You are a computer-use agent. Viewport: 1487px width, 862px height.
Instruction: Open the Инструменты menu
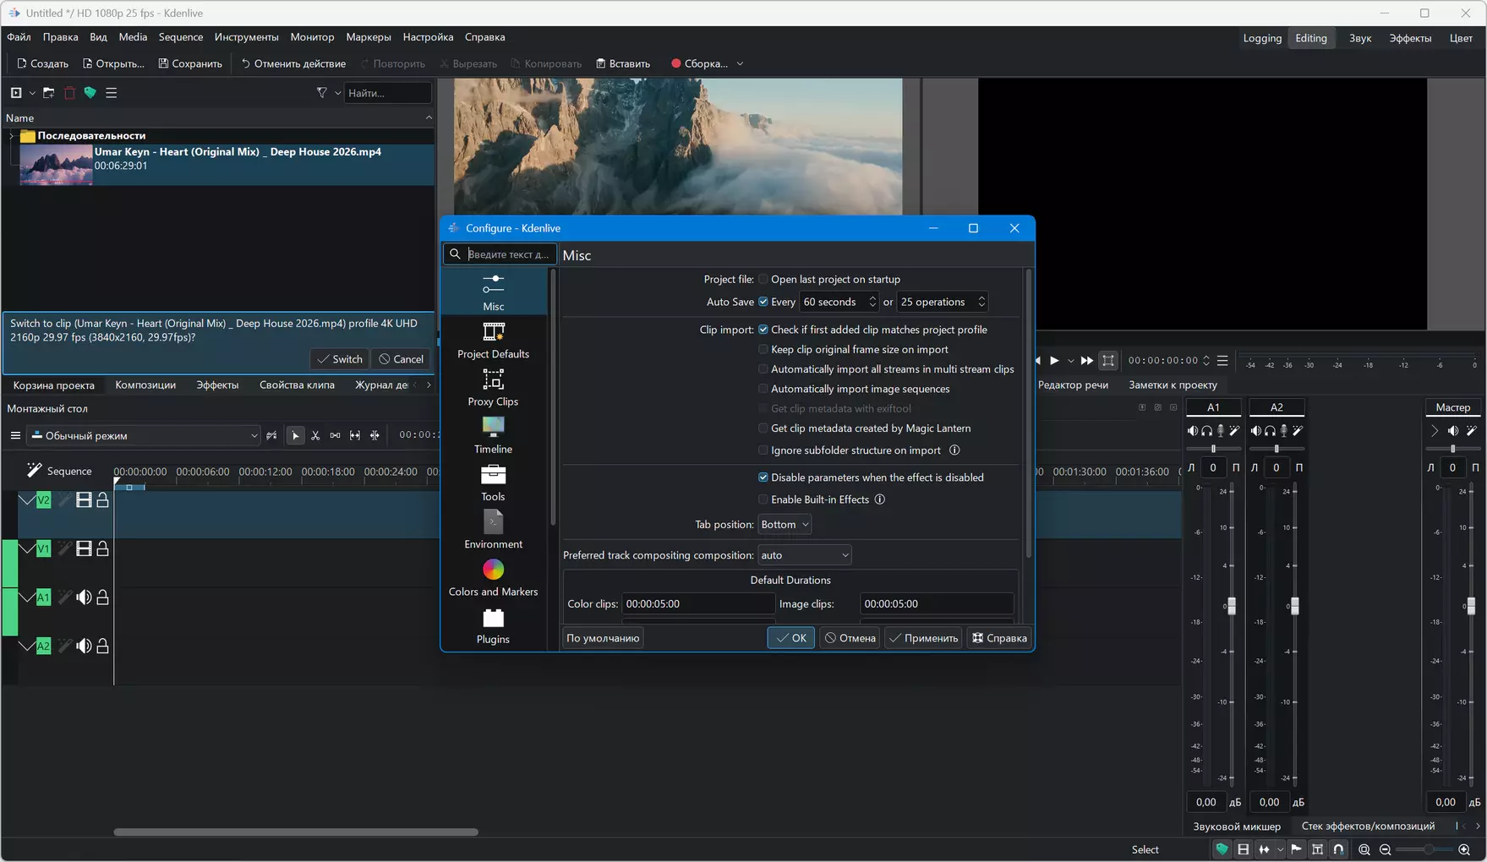coord(246,37)
